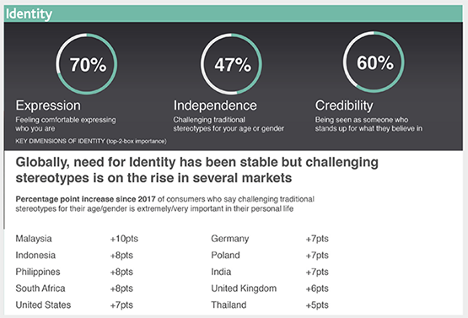Click the Expression heading
Image resolution: width=468 pixels, height=318 pixels.
(x=48, y=105)
